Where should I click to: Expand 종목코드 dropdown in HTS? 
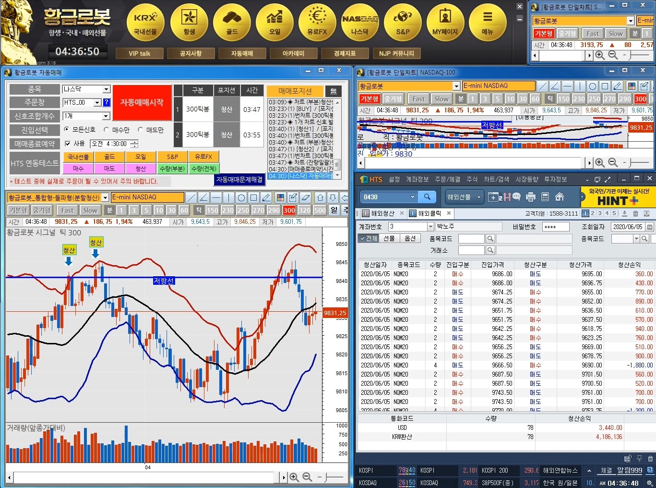(x=637, y=239)
